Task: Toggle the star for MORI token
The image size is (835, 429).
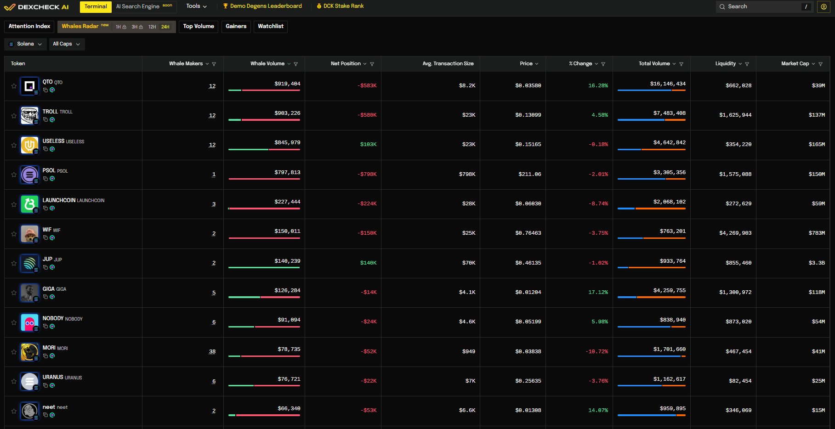Action: tap(14, 352)
